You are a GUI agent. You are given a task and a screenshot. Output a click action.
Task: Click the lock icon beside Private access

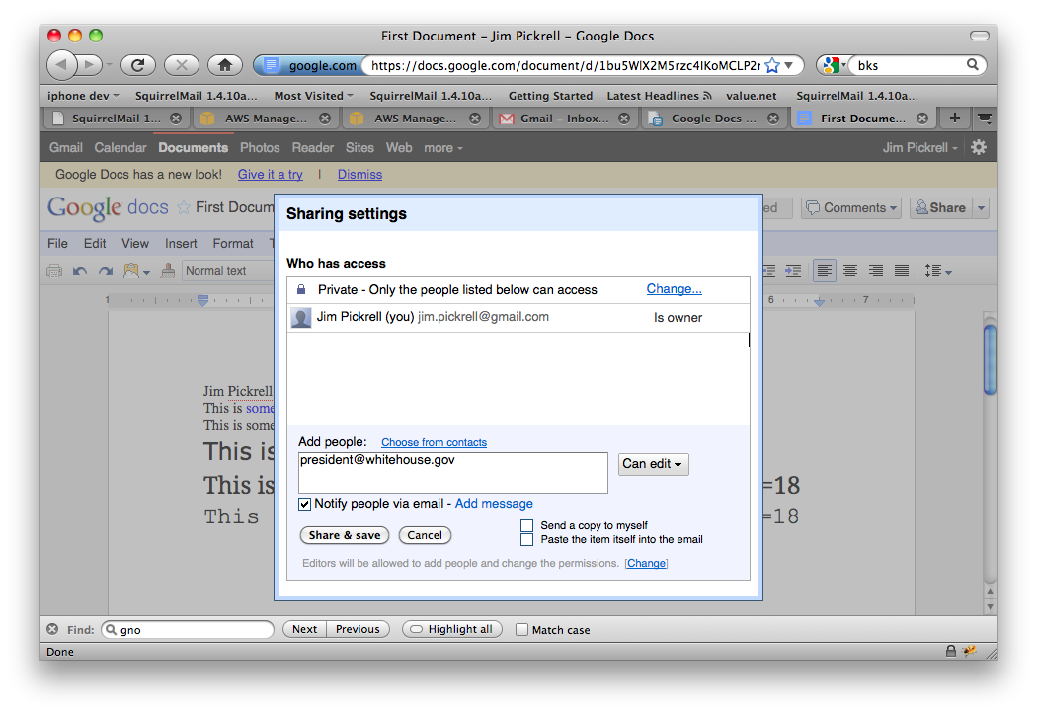[301, 289]
